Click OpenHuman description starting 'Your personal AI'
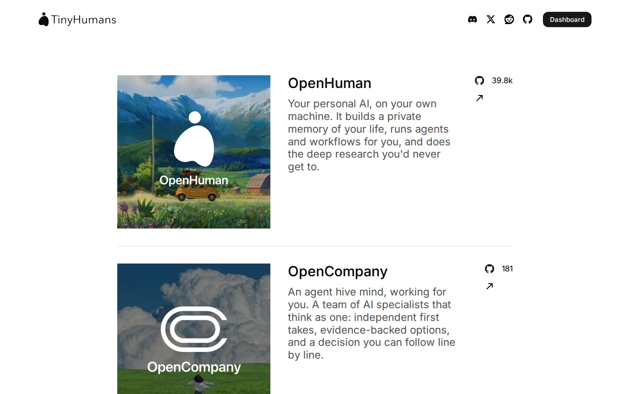 click(x=369, y=135)
